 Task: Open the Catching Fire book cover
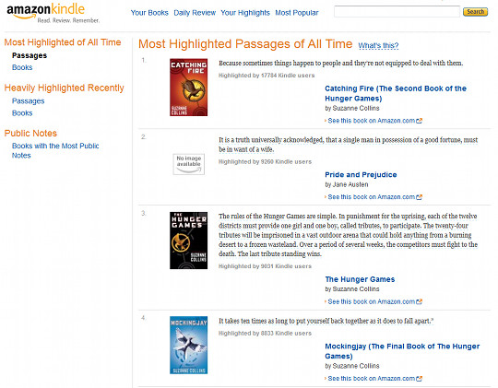coord(188,87)
